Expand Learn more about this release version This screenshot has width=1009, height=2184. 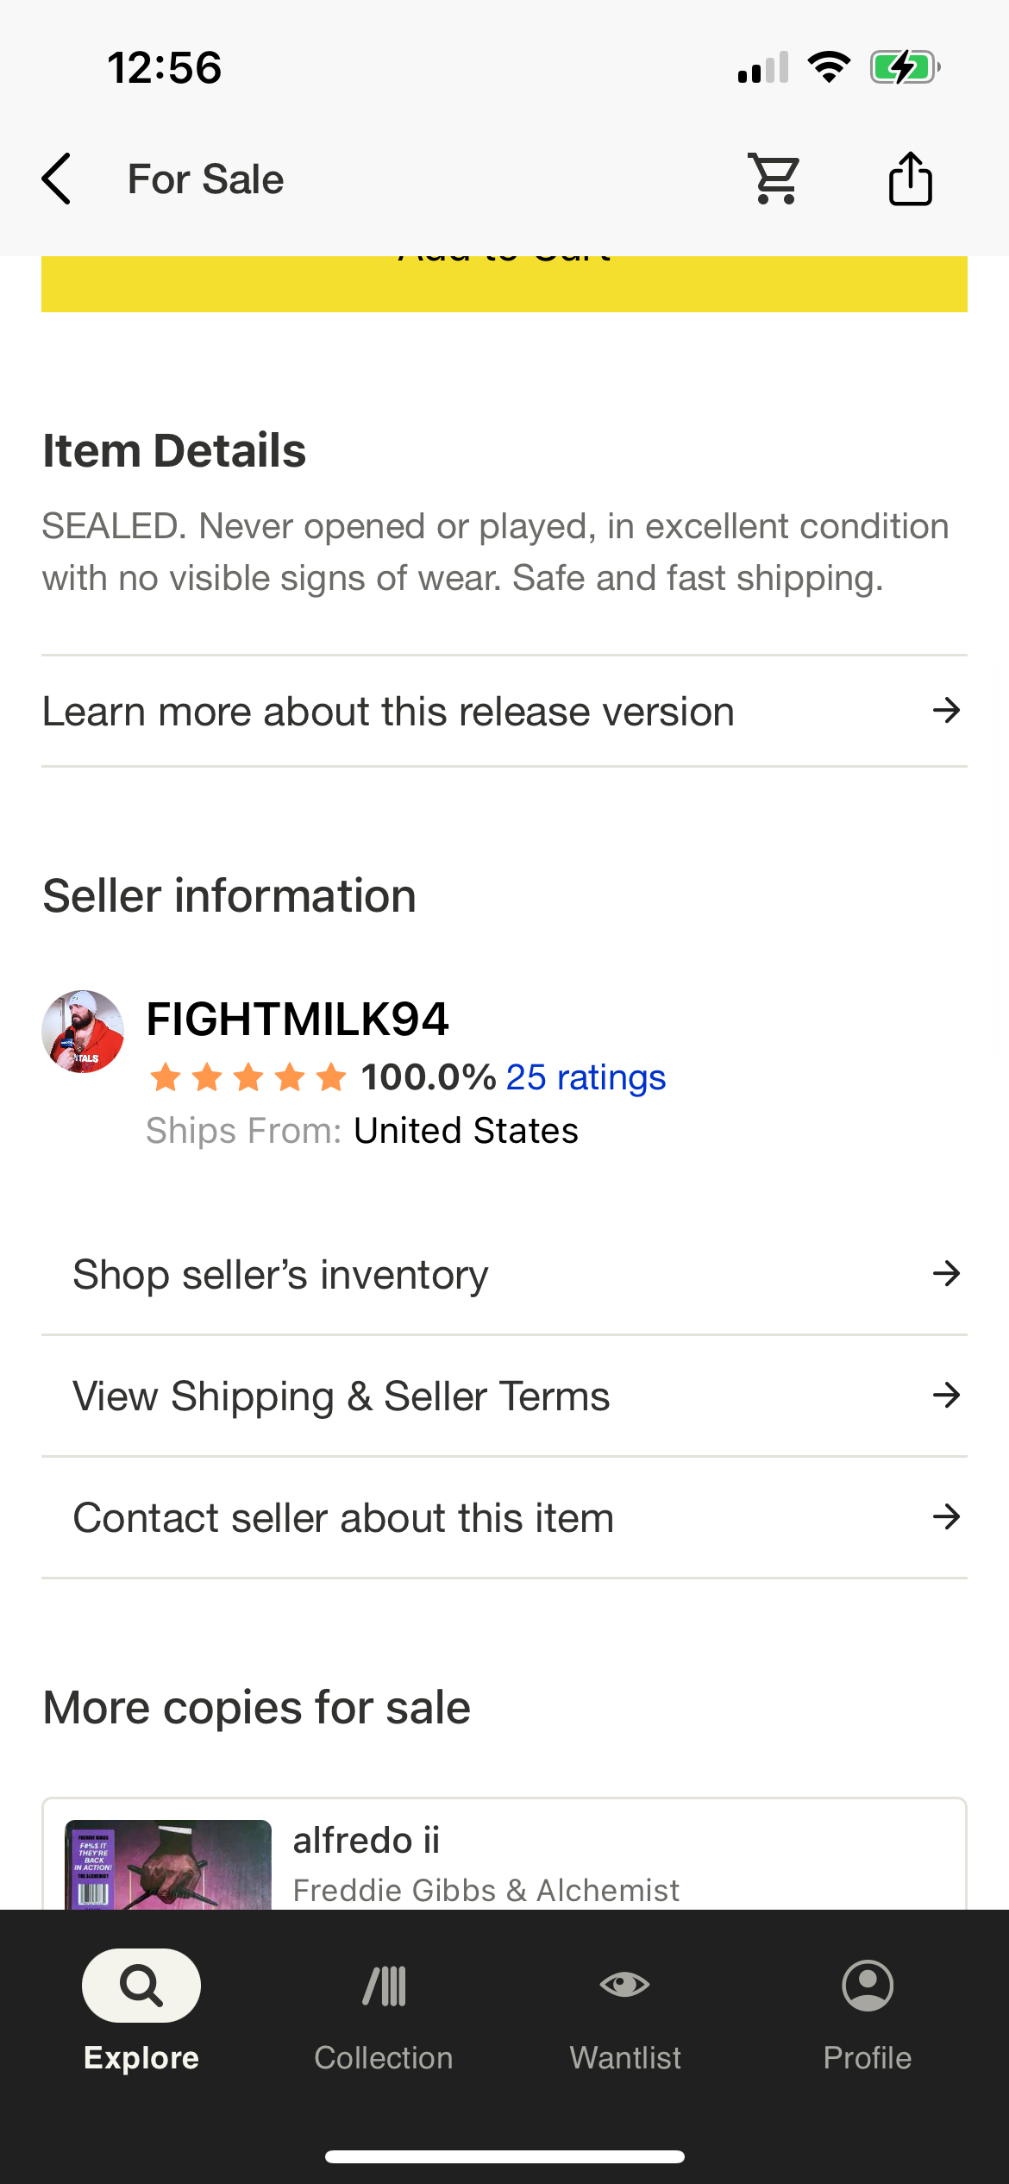[x=504, y=712]
